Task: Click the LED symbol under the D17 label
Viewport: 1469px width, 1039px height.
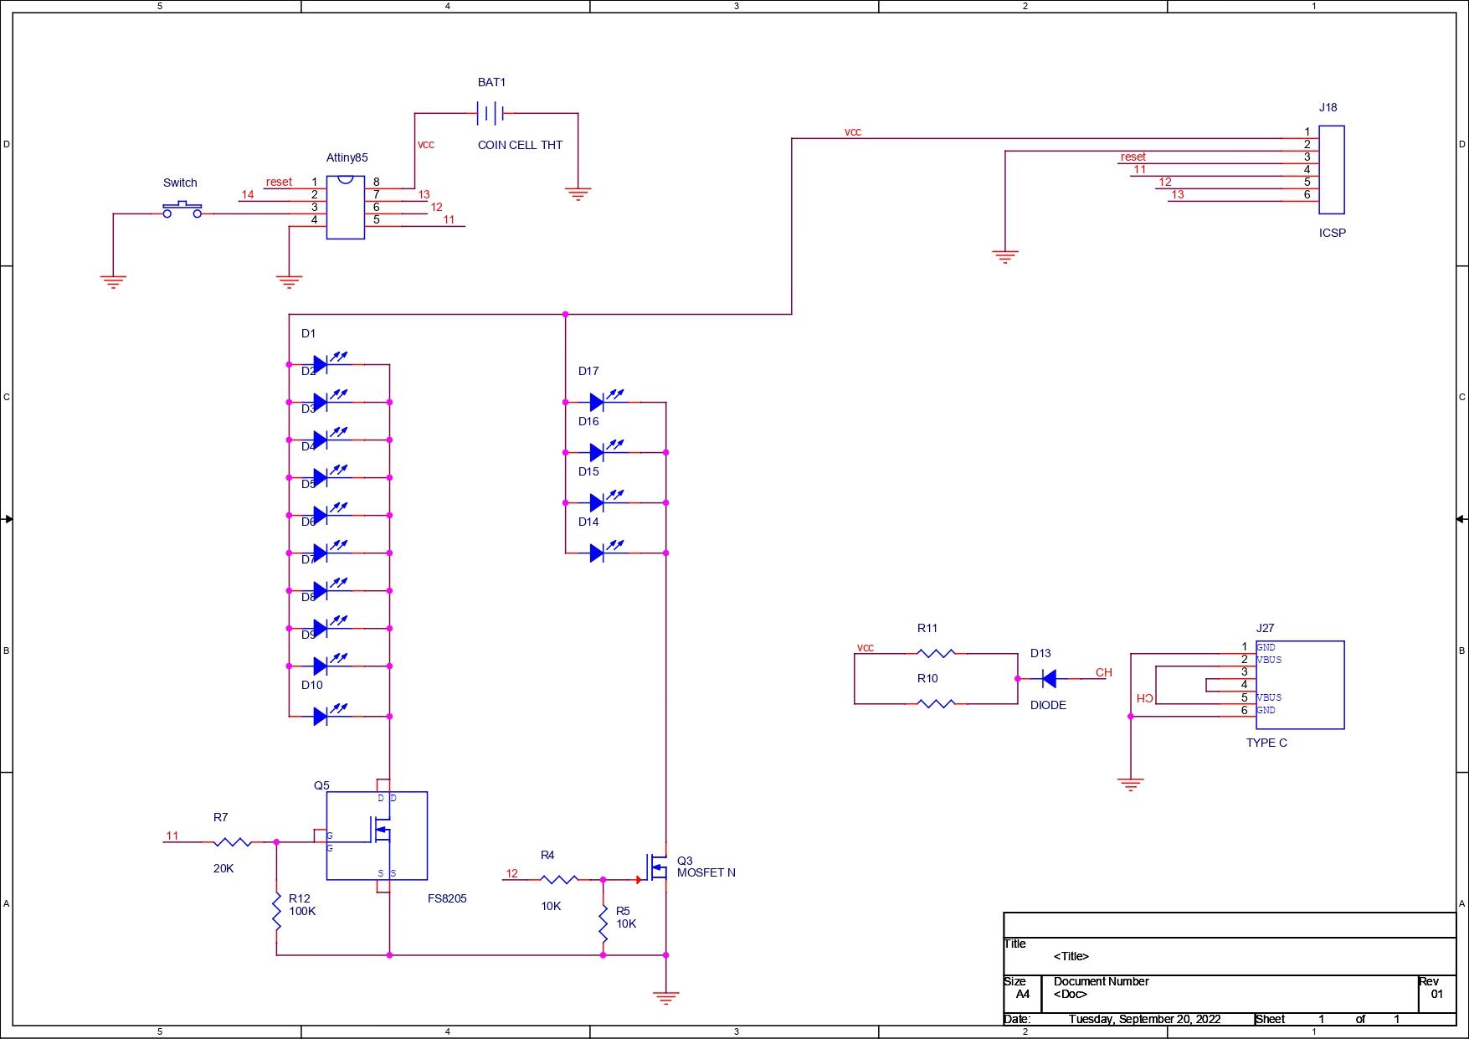Action: [607, 399]
